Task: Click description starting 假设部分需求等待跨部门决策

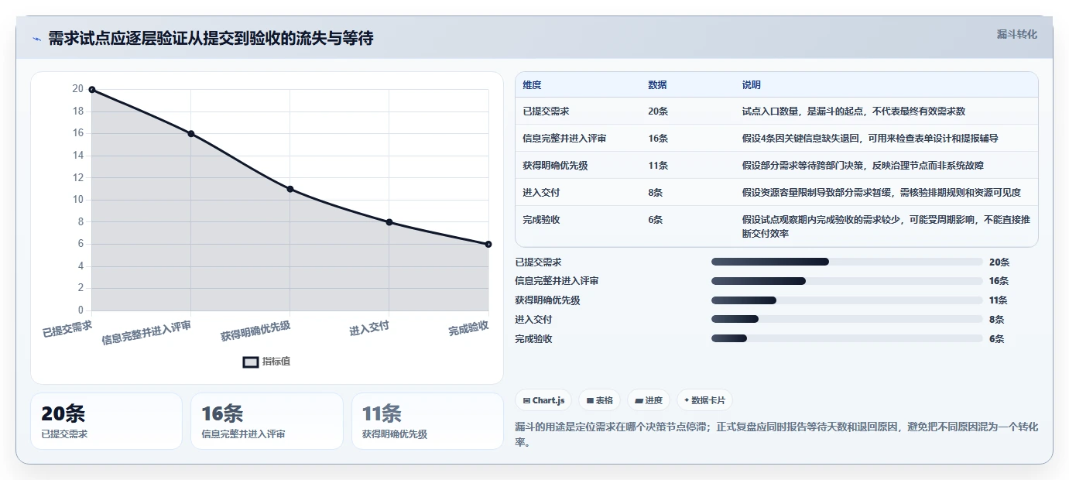Action: tap(863, 165)
